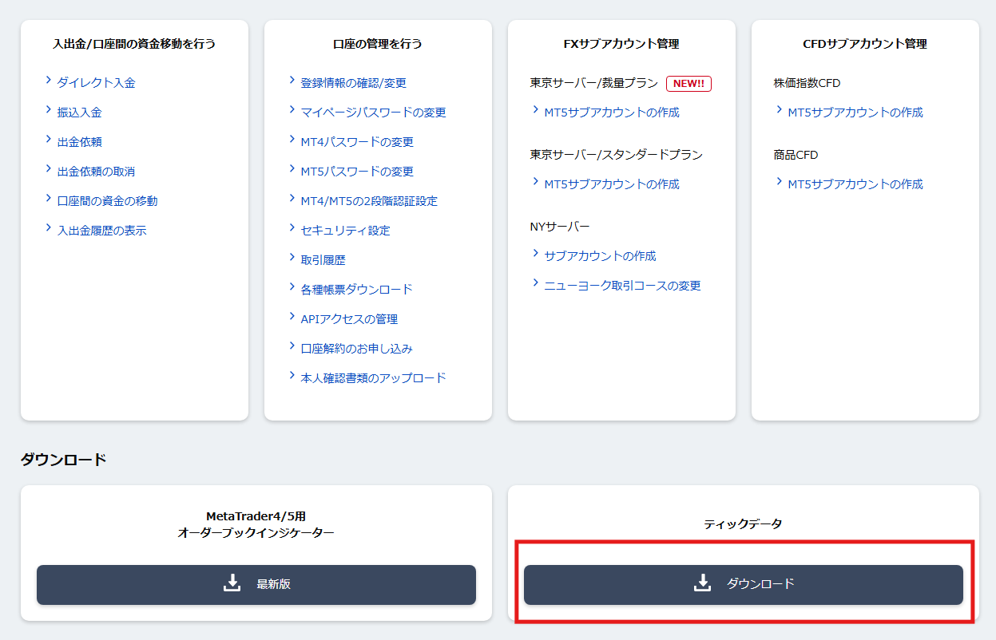View 取引履歴 link
This screenshot has height=640, width=996.
323,259
